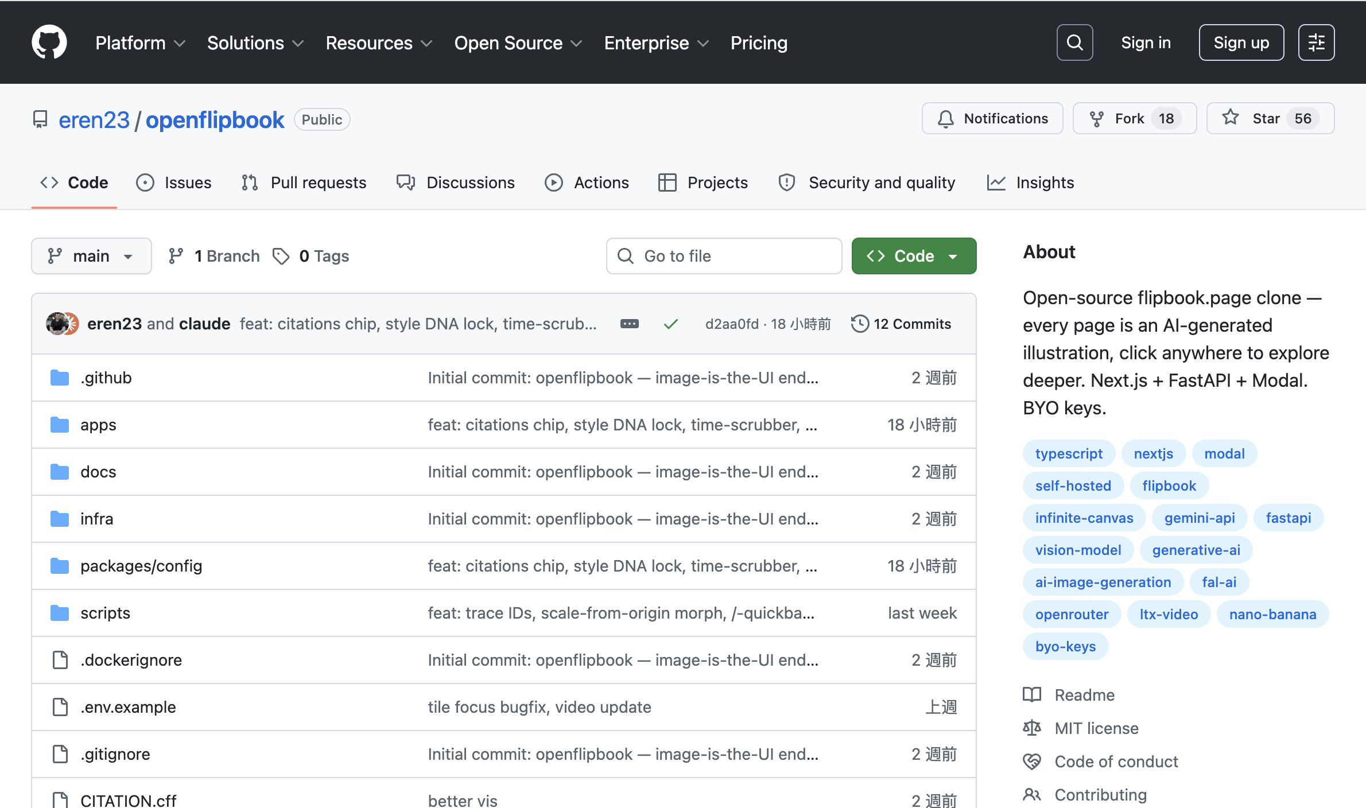This screenshot has height=808, width=1366.
Task: Expand the Platform menu
Action: tap(141, 43)
